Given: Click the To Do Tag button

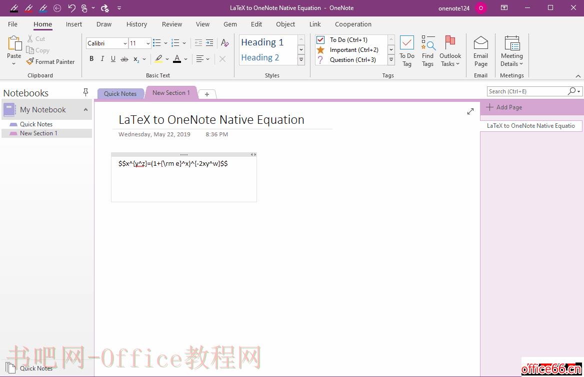Looking at the screenshot, I should click(406, 51).
